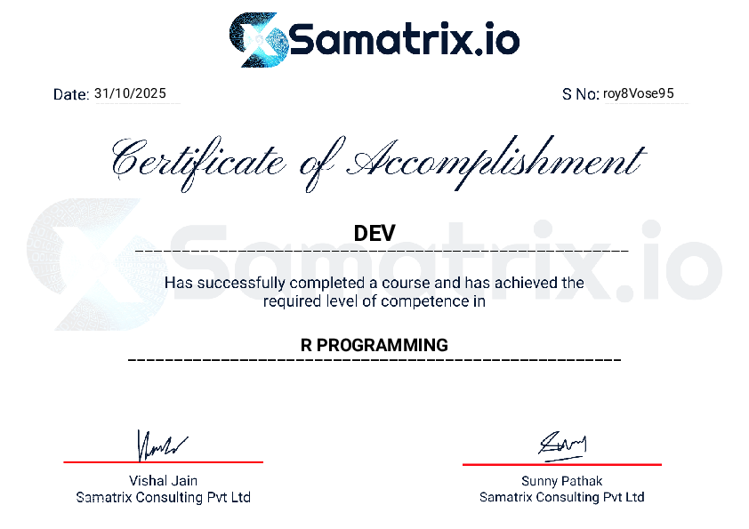Click 'Has successfully completed a course' line

pos(374,283)
